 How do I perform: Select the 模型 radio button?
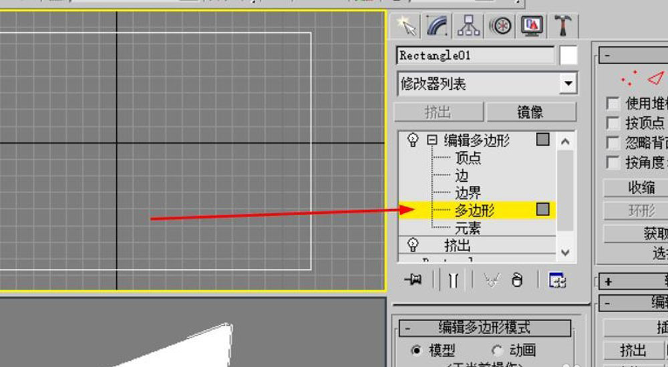tap(416, 350)
